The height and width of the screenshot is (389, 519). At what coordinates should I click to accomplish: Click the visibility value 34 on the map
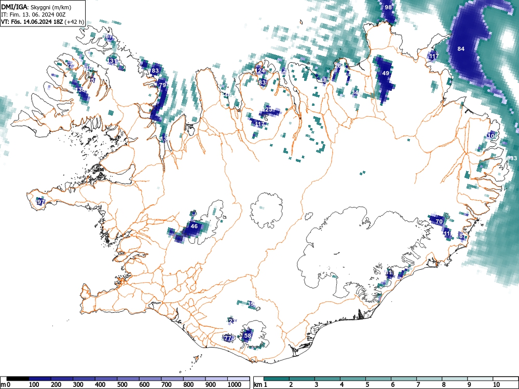(x=355, y=92)
